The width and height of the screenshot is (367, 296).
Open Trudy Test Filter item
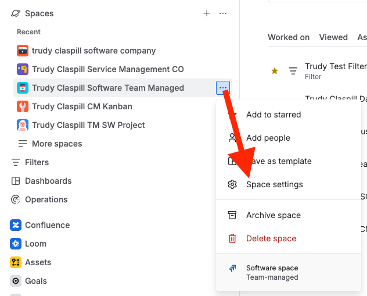click(336, 66)
